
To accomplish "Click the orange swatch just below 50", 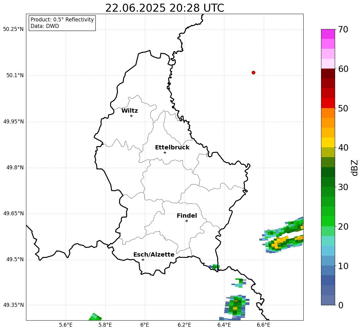I will click(x=328, y=113).
